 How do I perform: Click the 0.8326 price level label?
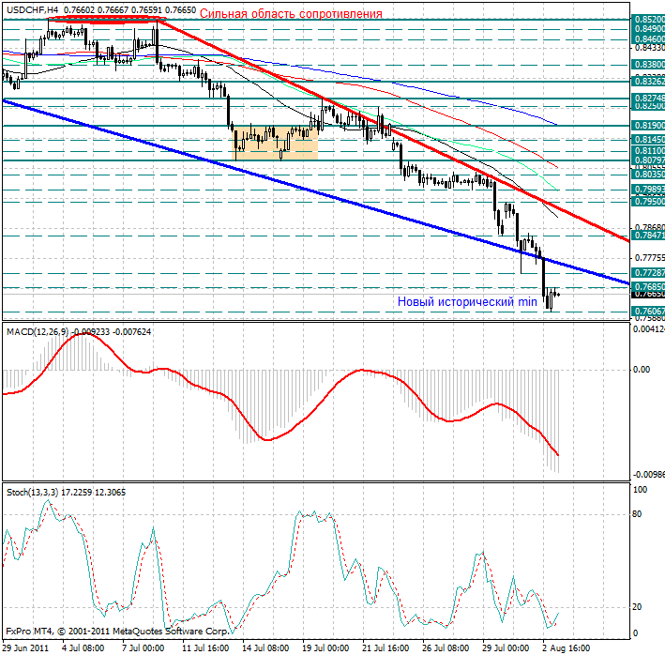[x=648, y=81]
